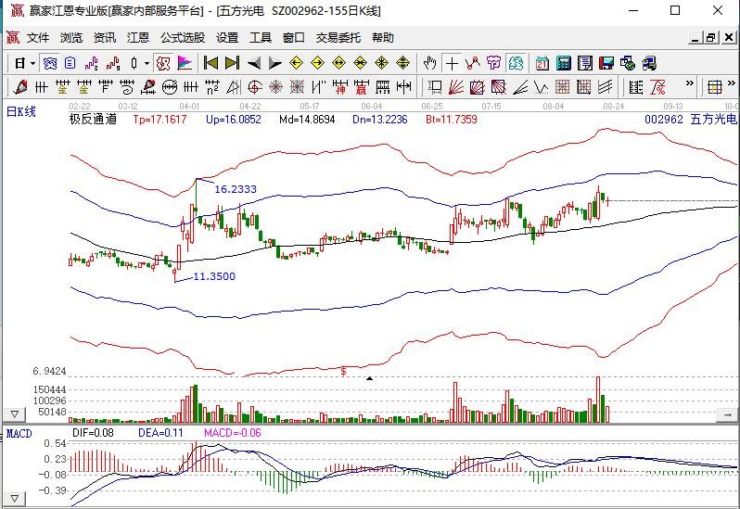Click the yellow diamond right-arrow icon
Image resolution: width=740 pixels, height=509 pixels.
click(318, 63)
